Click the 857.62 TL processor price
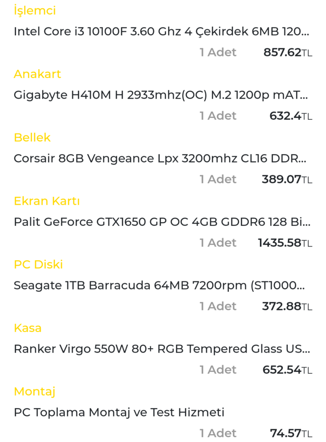This screenshot has width=326, height=442. pos(287,53)
